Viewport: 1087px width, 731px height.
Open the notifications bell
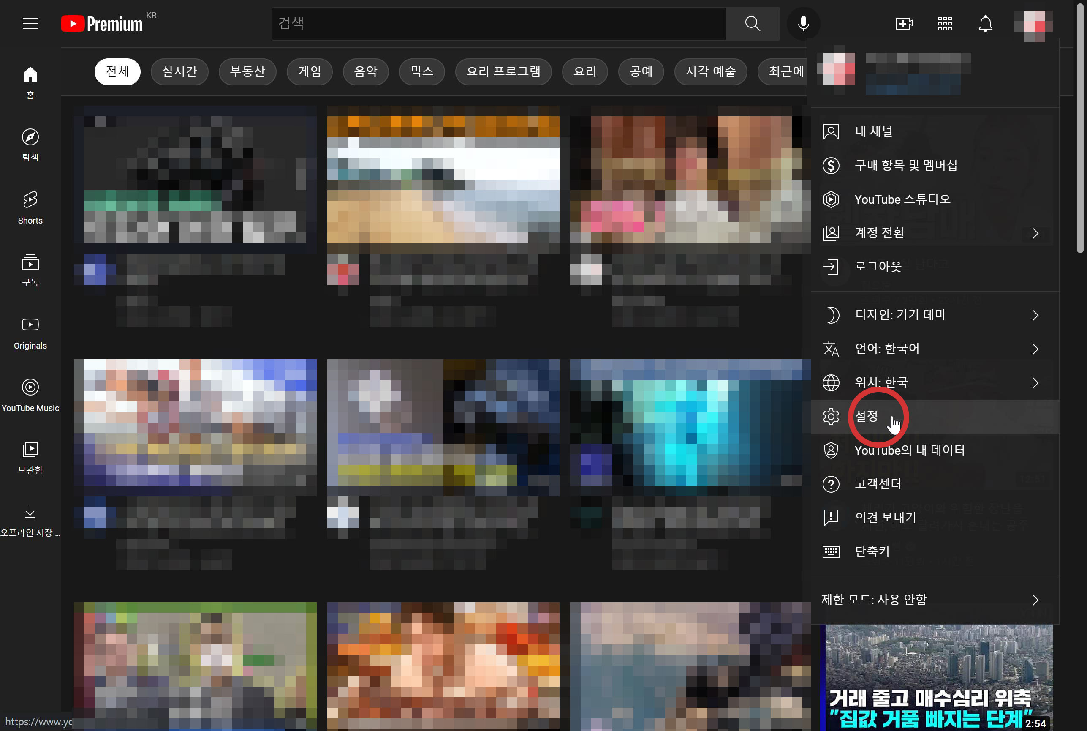pos(985,23)
